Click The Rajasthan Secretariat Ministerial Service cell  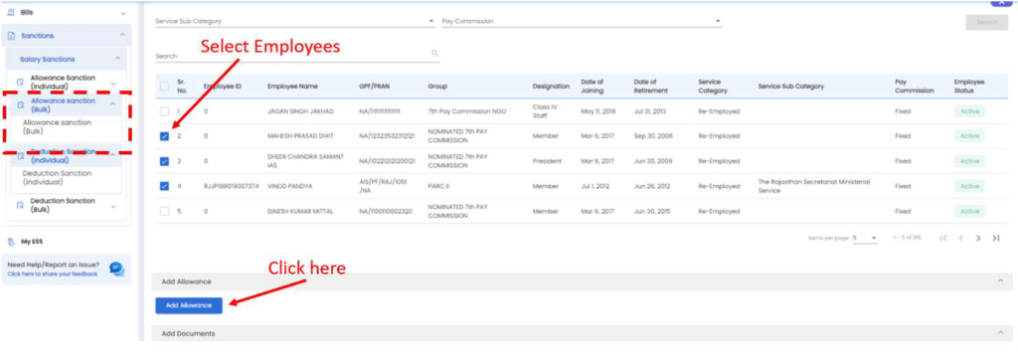coord(813,187)
